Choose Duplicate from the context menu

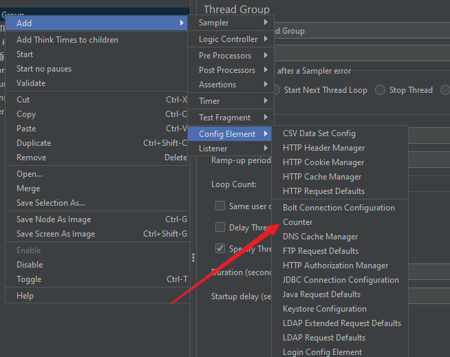pos(34,143)
